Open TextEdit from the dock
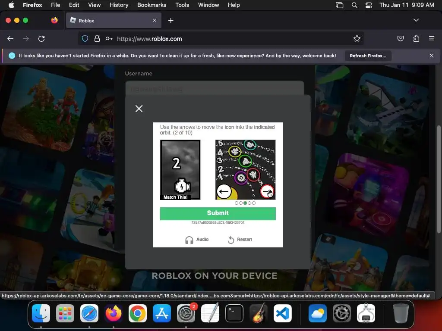The height and width of the screenshot is (331, 442). pyautogui.click(x=210, y=313)
